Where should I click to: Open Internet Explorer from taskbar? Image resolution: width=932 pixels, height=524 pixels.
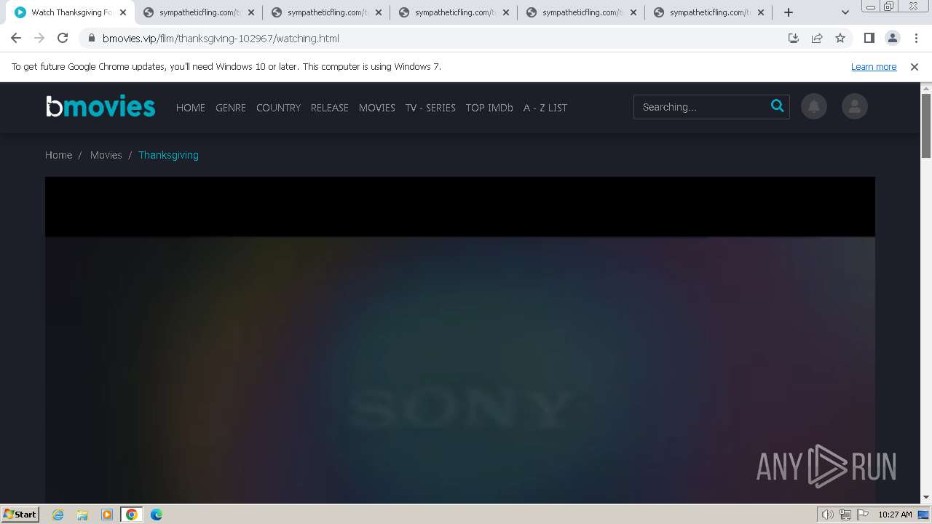[58, 515]
